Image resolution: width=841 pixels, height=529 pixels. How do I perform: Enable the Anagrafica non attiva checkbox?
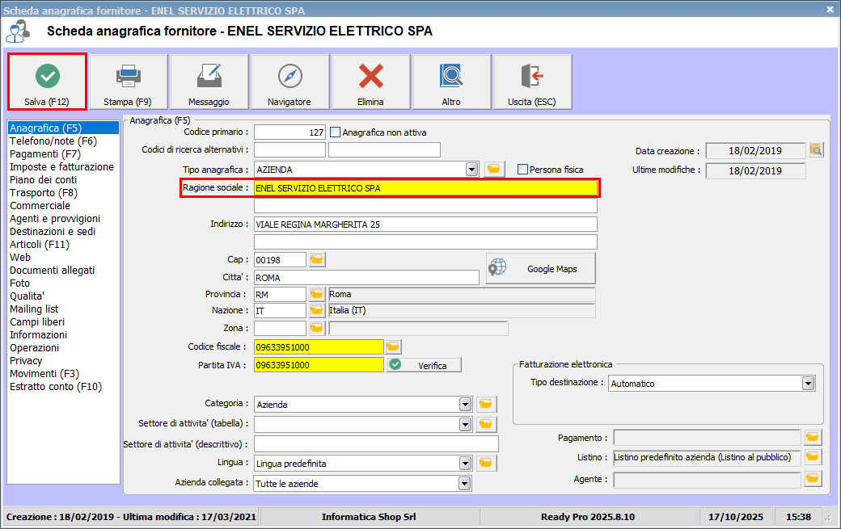[336, 132]
